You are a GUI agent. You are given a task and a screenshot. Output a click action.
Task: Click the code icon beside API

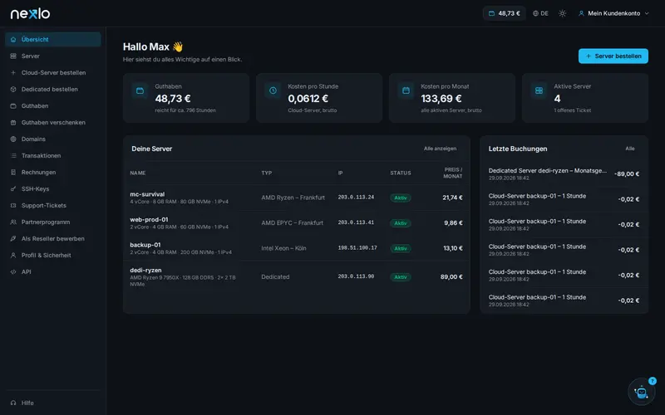click(13, 272)
